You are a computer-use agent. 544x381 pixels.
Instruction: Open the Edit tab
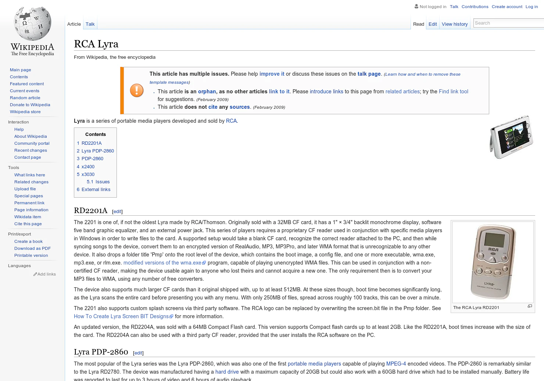pyautogui.click(x=433, y=24)
